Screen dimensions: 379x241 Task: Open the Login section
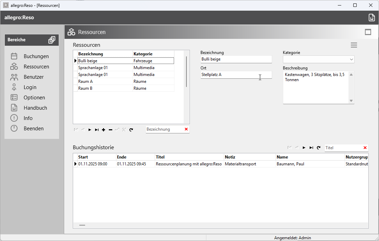point(30,87)
